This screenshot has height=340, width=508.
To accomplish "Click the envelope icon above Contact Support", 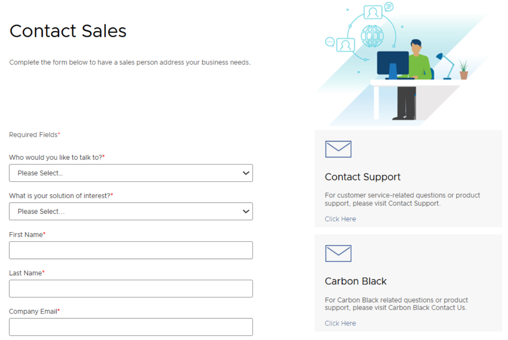I will 338,149.
